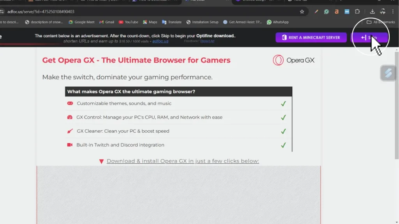Open the Gmail bookmark
Viewport: 399px width, 224px height.
107,22
